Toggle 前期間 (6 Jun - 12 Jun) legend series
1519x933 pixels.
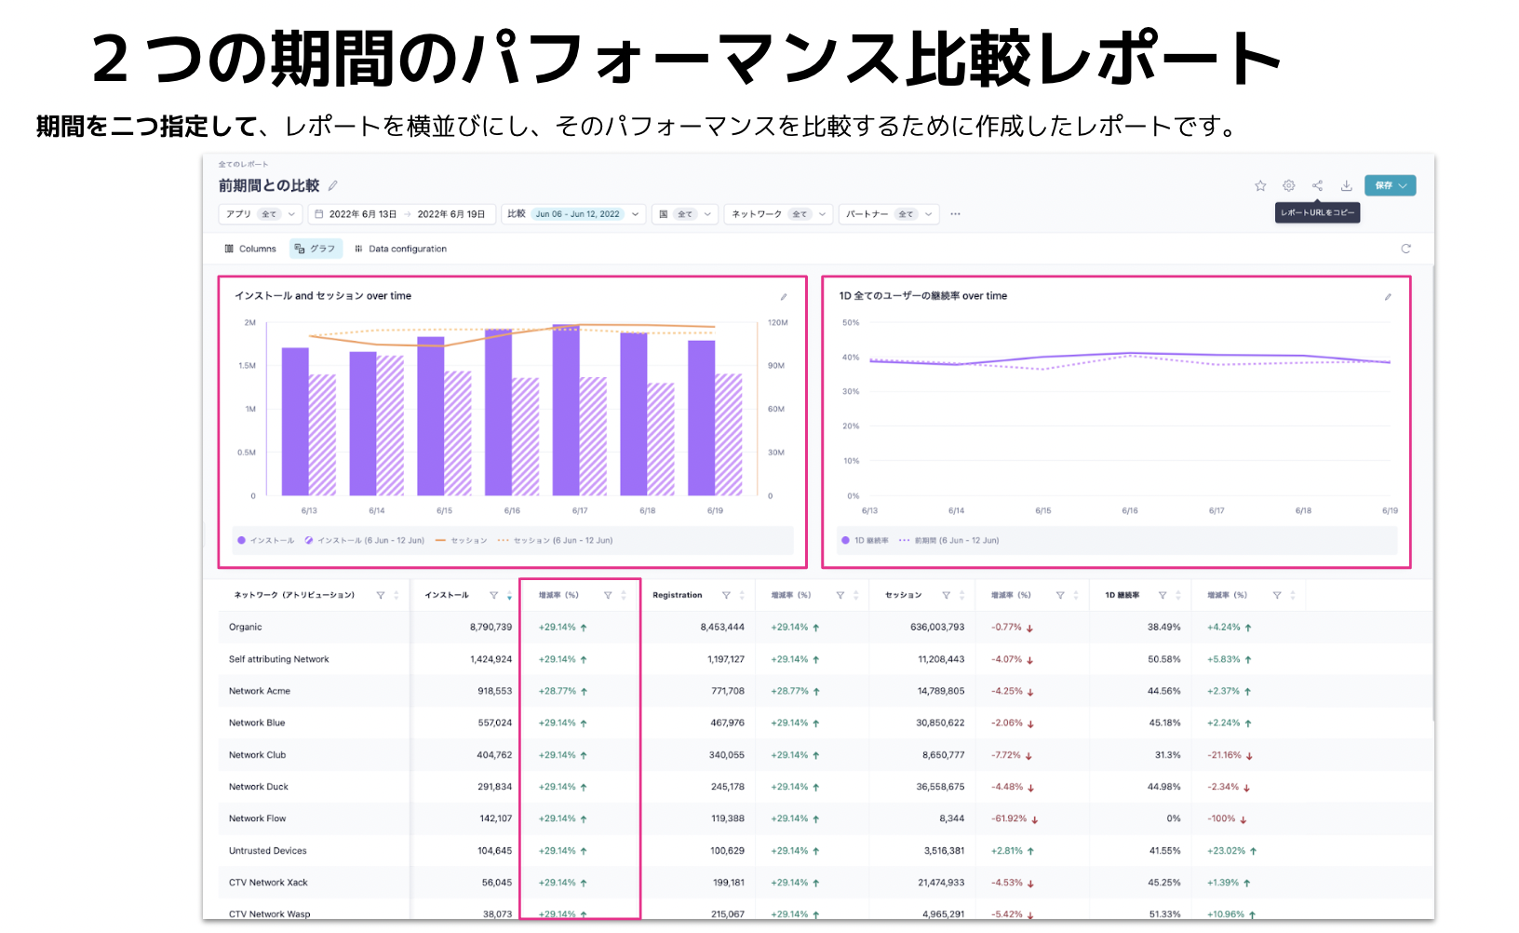click(x=949, y=540)
